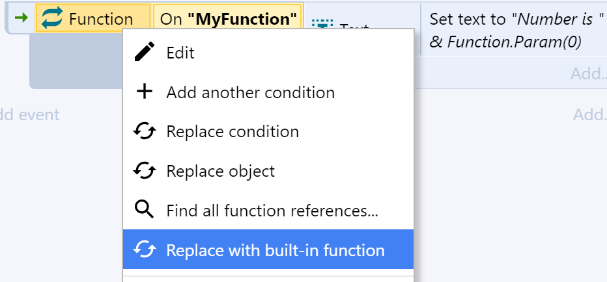Click the Replace with built-in function icon
Image resolution: width=607 pixels, height=282 pixels.
(145, 250)
